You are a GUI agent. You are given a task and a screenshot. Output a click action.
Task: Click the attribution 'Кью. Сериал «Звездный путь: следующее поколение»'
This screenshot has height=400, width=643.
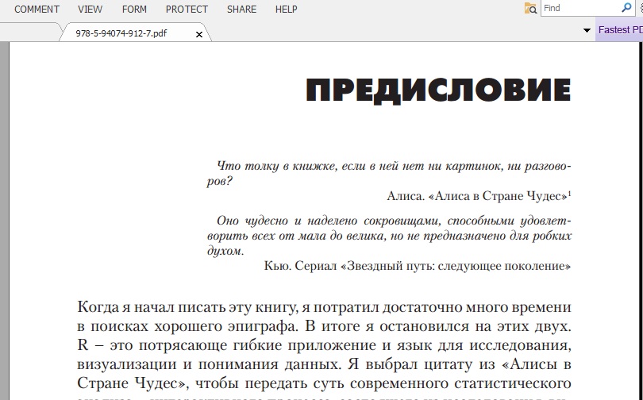418,266
